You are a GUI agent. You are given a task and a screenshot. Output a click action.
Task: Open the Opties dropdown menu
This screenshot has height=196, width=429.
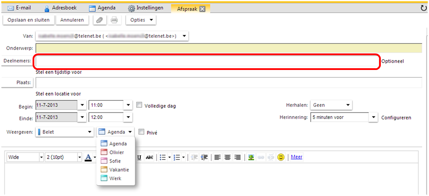(x=142, y=20)
